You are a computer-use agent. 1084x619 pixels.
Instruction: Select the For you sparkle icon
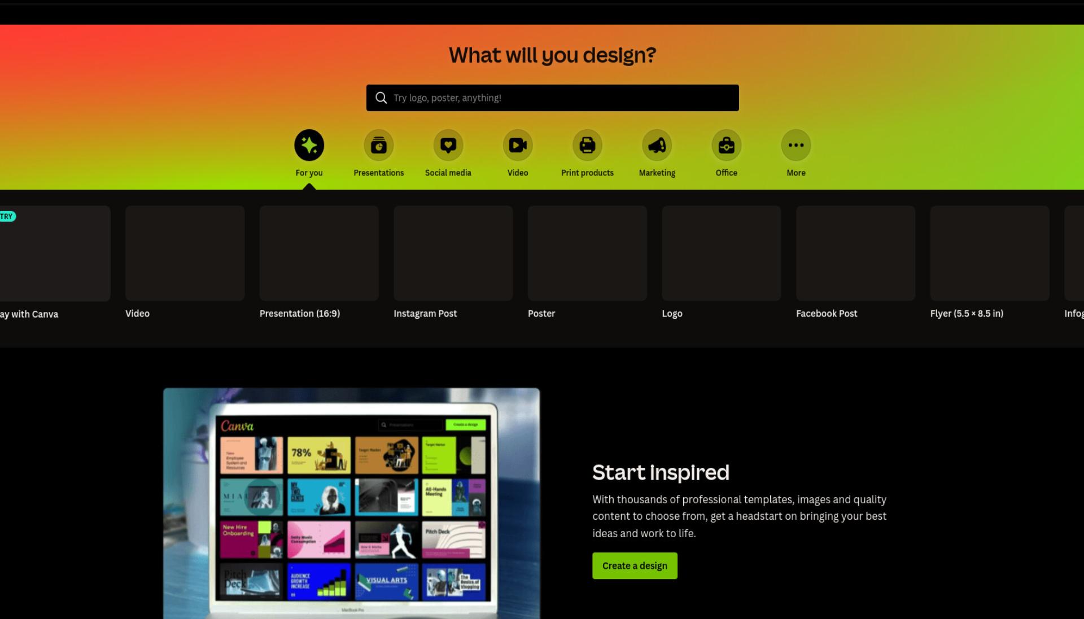(x=309, y=145)
